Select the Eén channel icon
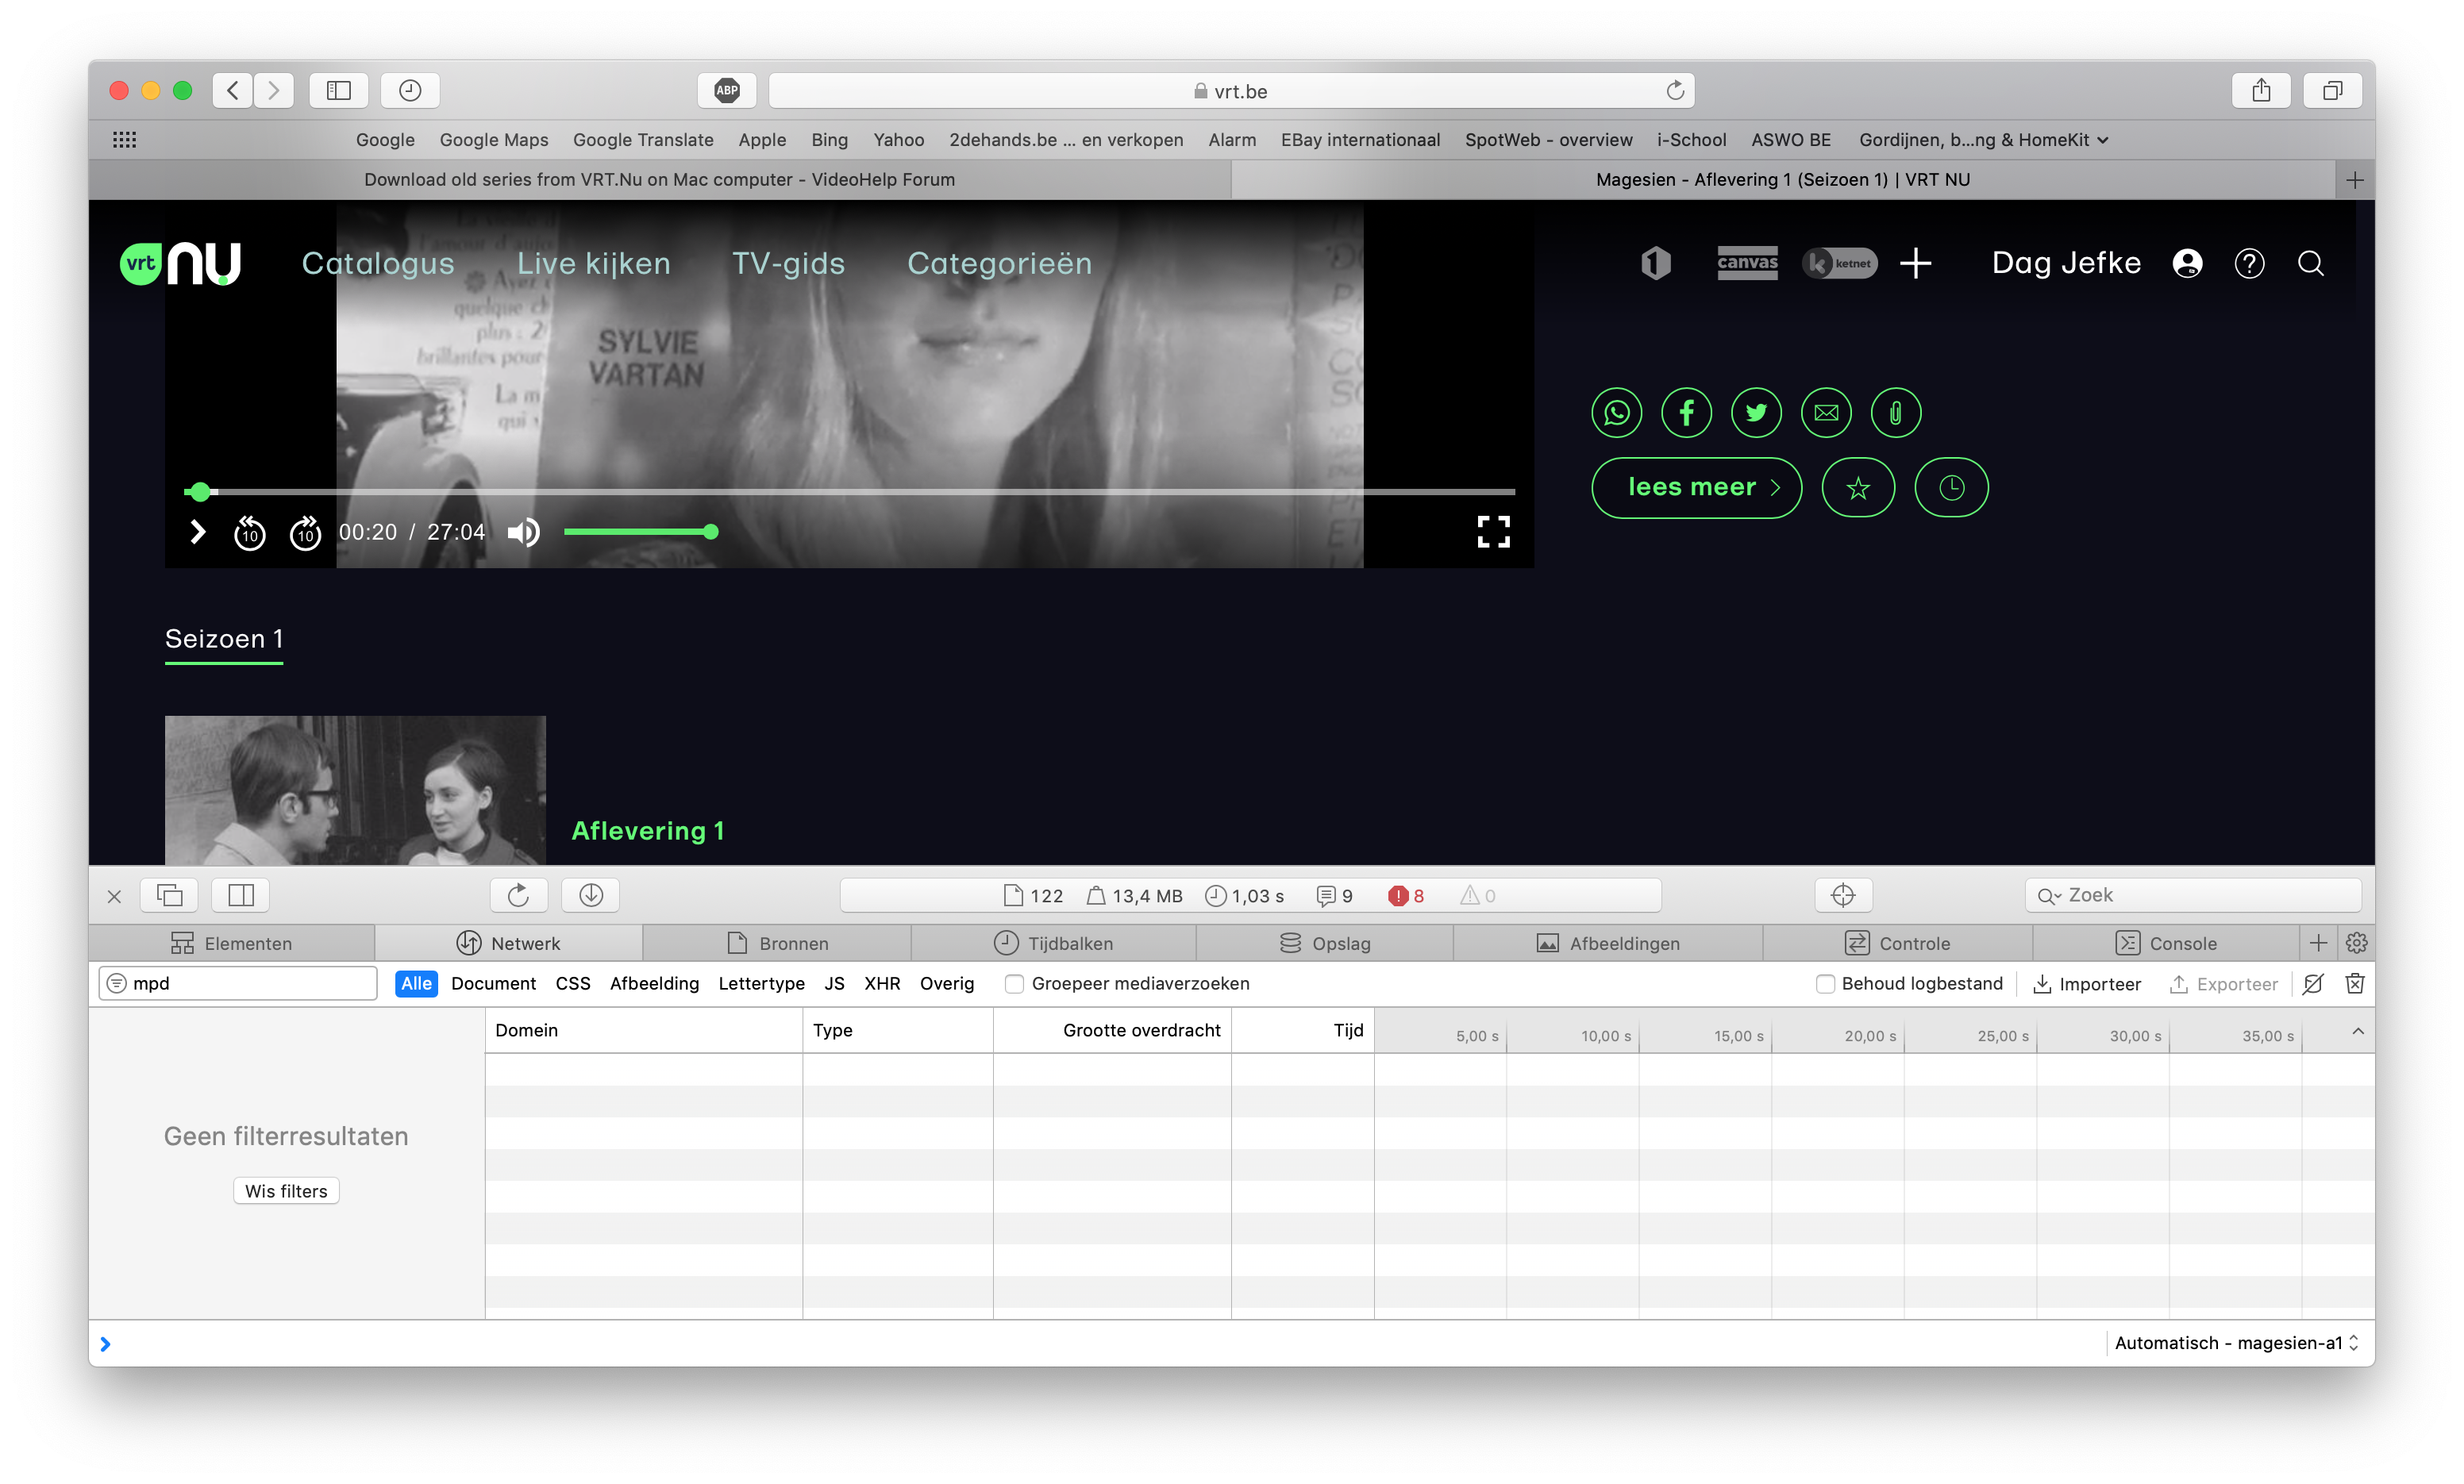 [1655, 263]
